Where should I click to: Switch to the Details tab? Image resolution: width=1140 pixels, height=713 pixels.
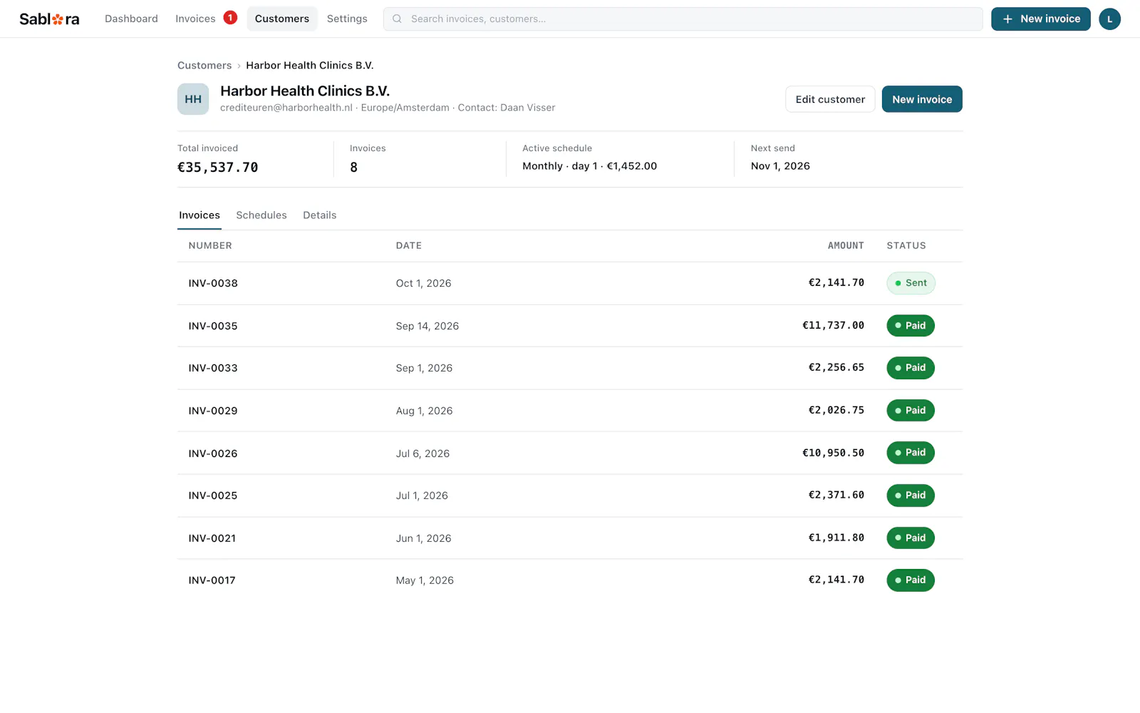320,215
